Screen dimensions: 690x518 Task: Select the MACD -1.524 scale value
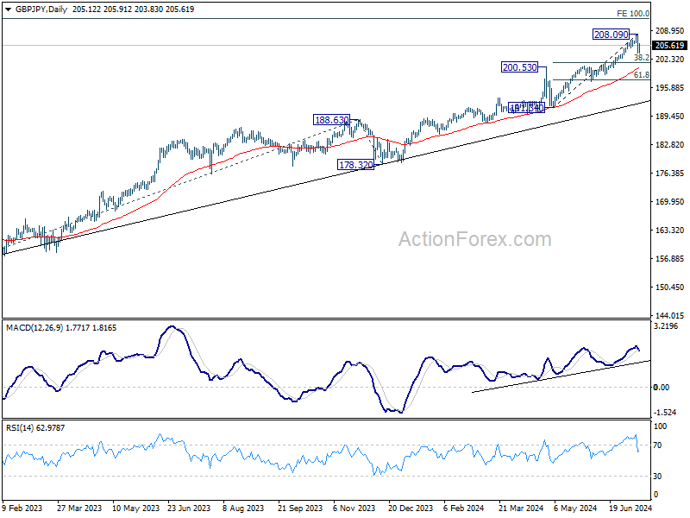point(665,413)
